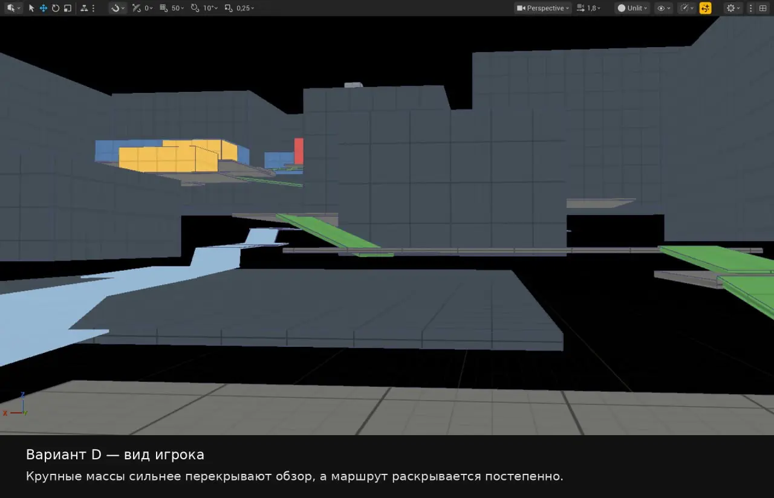Open transform tools more-options dots

[x=93, y=8]
